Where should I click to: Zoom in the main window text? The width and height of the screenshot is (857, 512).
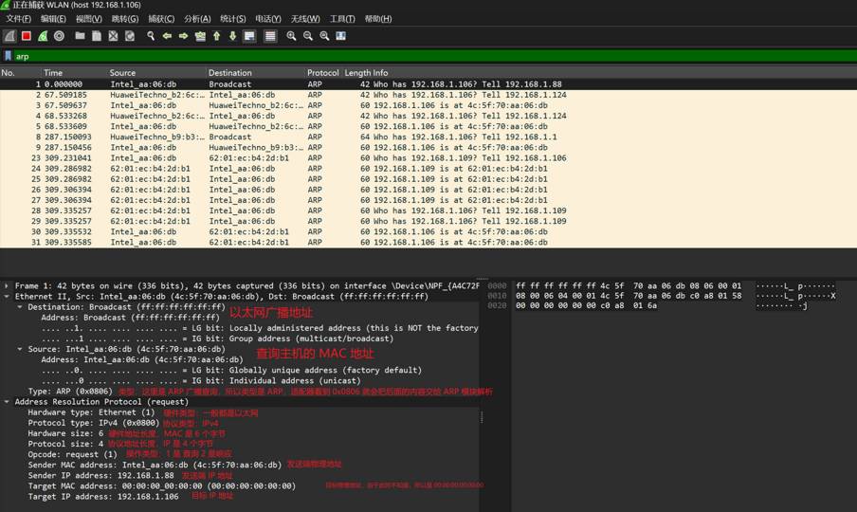[x=292, y=36]
